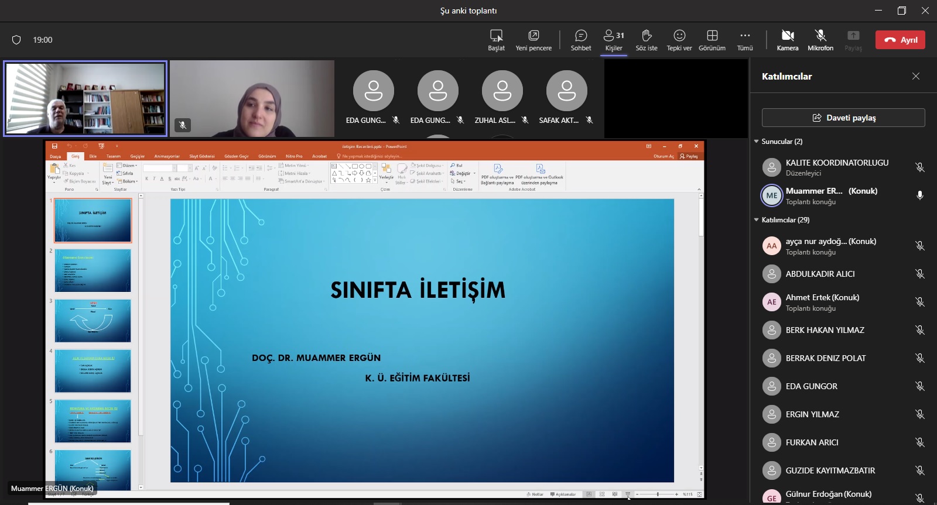Click the muted mic beside ABDULKADIR ALICI
937x505 pixels.
920,274
